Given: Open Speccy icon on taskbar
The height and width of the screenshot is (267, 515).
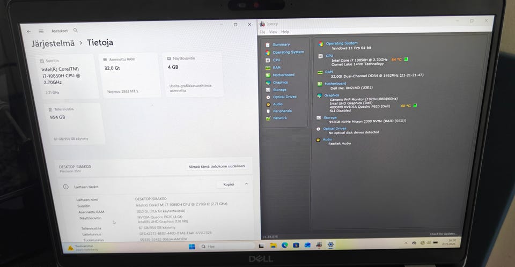Looking at the screenshot, I should pyautogui.click(x=319, y=244).
